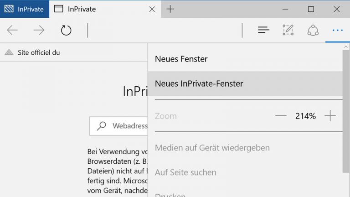Click the menu's vertical scrollbar
This screenshot has width=350, height=197.
pos(346,114)
